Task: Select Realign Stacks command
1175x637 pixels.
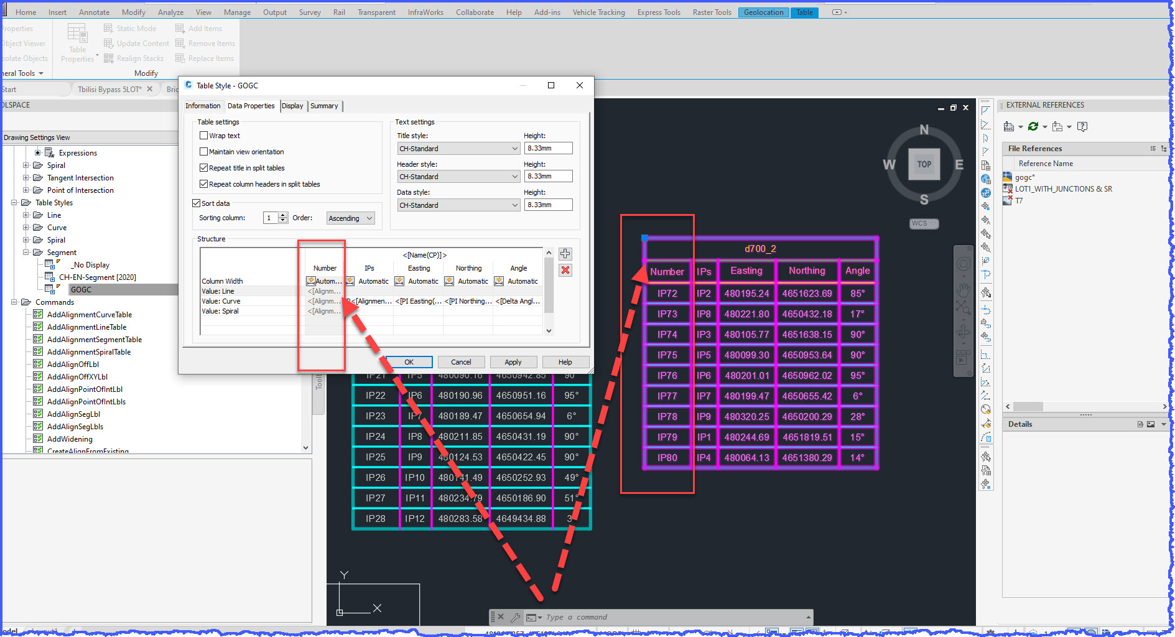Action: pyautogui.click(x=134, y=58)
